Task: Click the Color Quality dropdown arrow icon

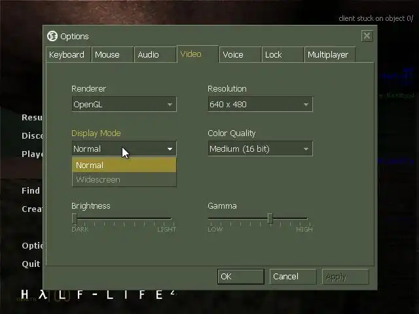Action: [x=306, y=148]
